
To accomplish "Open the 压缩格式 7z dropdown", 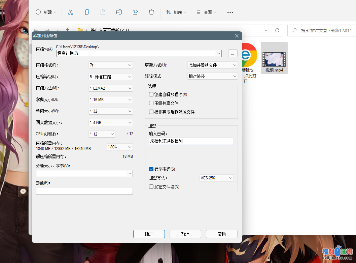I will tap(110, 65).
